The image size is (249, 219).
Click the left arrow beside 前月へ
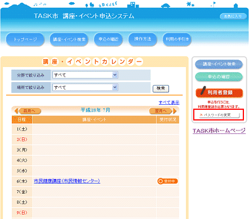click(16, 111)
